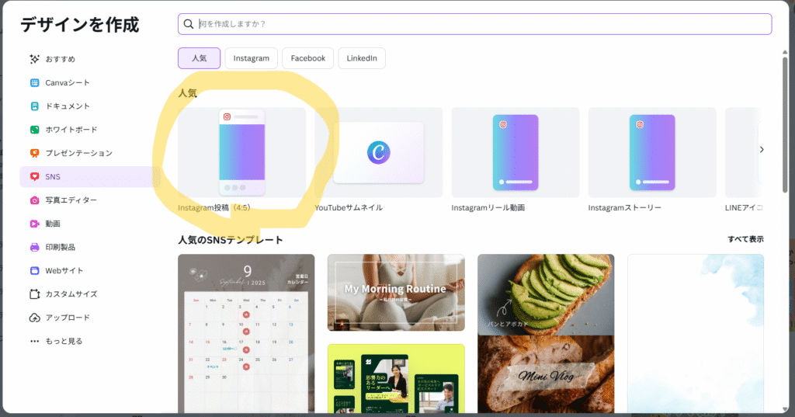795x417 pixels.
Task: Select the LinkedIn filter tab
Action: click(x=362, y=58)
